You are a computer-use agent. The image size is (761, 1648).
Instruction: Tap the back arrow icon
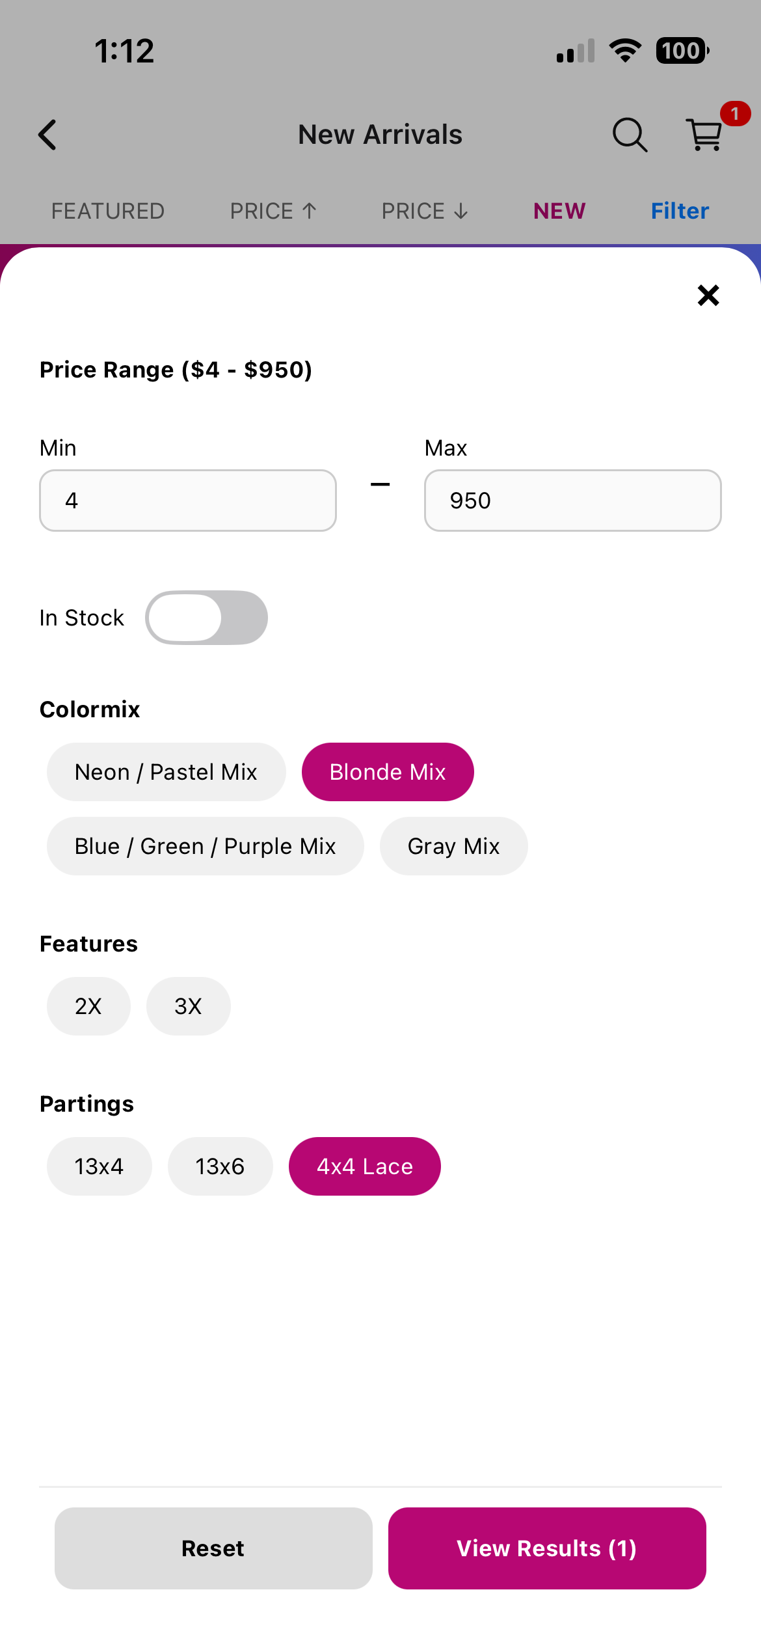[47, 135]
